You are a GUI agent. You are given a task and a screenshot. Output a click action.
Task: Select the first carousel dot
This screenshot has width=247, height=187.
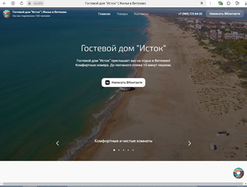pyautogui.click(x=114, y=150)
